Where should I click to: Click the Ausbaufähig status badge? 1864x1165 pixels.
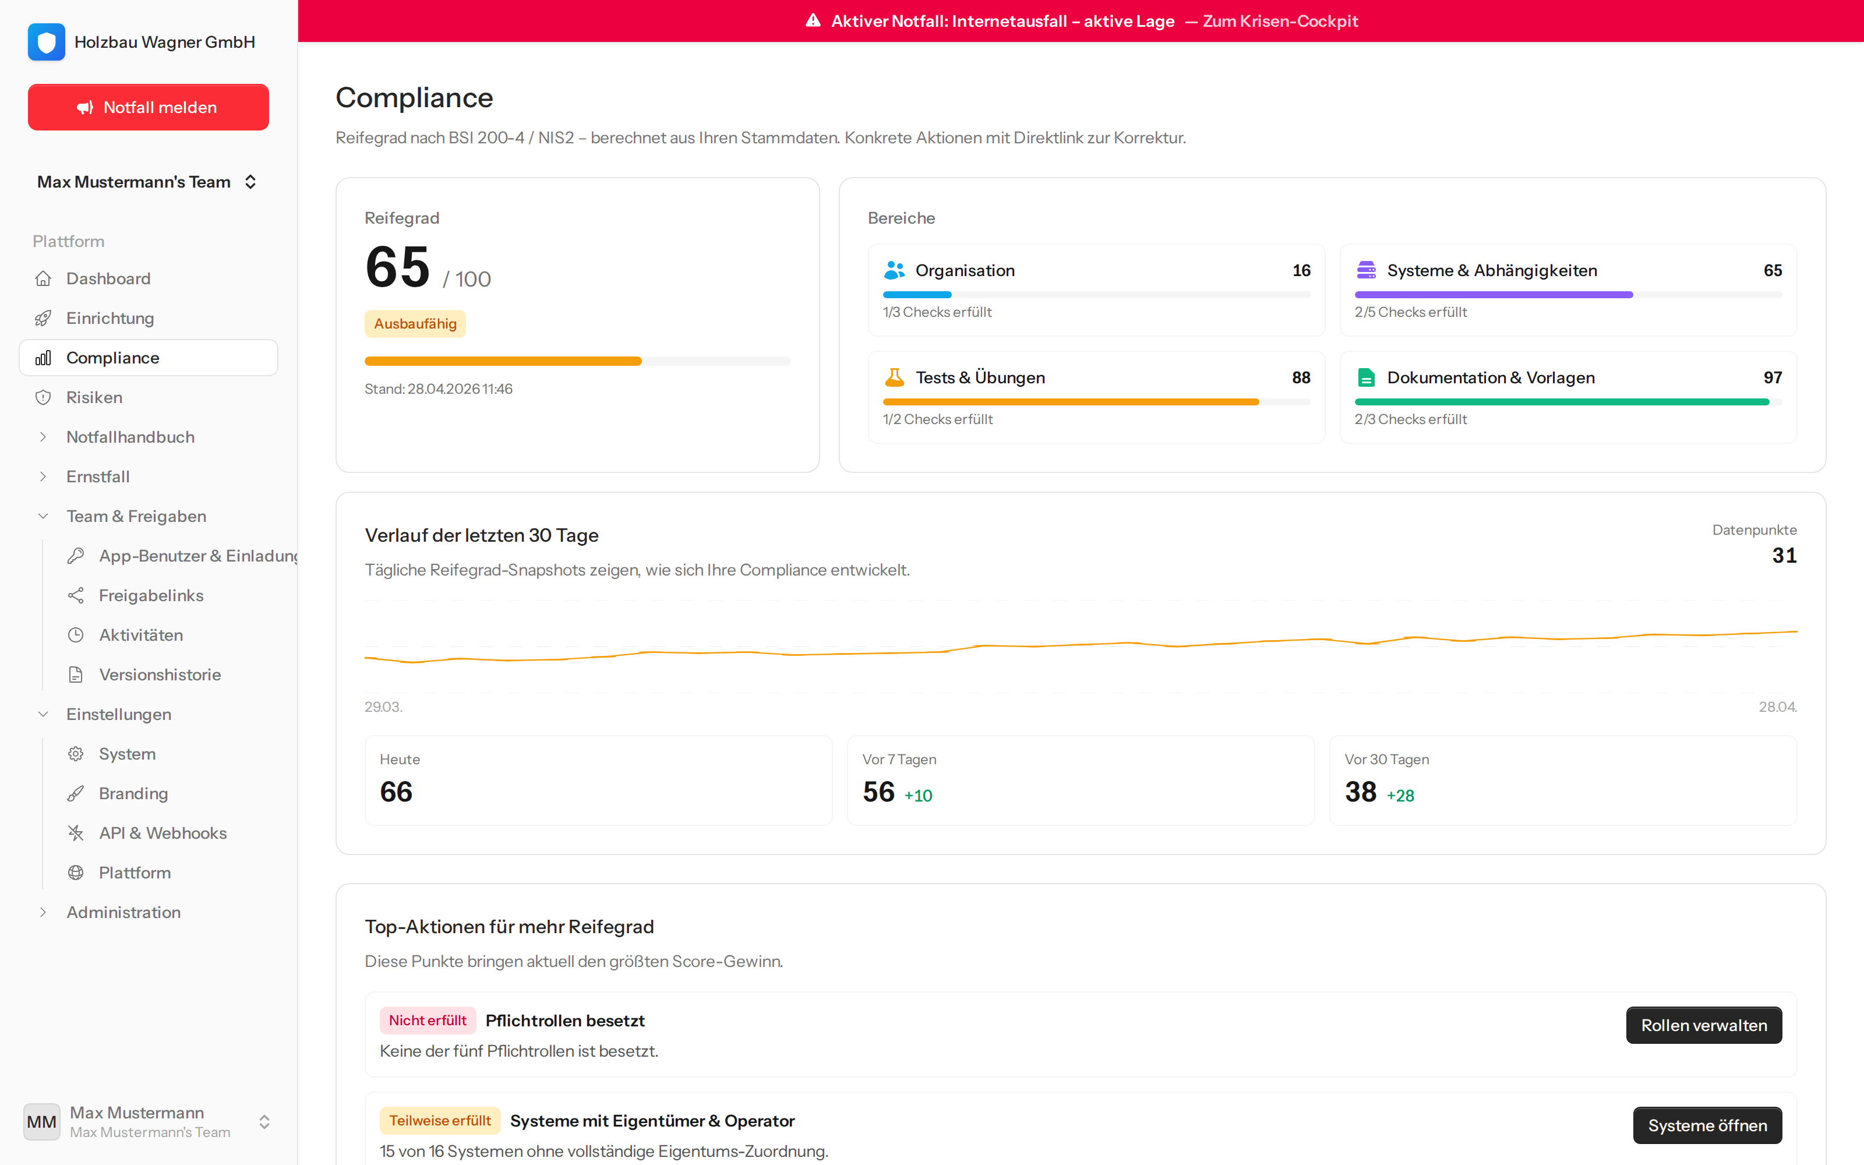click(415, 324)
